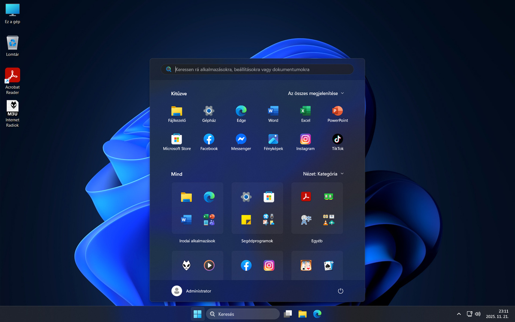The height and width of the screenshot is (322, 515).
Task: Open Instagram icon in bottom category group
Action: [x=269, y=266]
